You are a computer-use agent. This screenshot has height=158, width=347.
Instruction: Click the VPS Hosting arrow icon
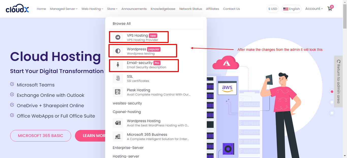click(x=118, y=37)
